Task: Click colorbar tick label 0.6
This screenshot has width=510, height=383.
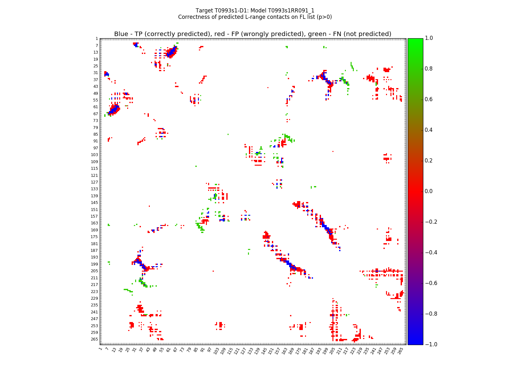Action: coord(429,99)
